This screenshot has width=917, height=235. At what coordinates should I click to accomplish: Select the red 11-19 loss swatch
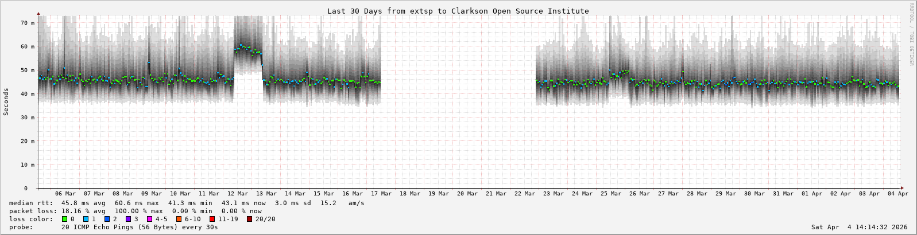pos(212,219)
